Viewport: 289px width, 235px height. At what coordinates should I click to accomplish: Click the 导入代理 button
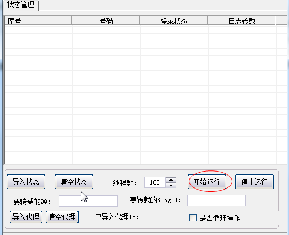(26, 217)
